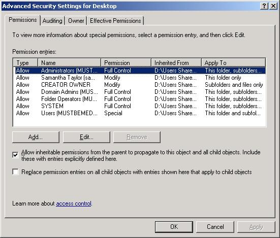This screenshot has height=238, width=280.
Task: Sort by the Name column header
Action: (x=69, y=63)
